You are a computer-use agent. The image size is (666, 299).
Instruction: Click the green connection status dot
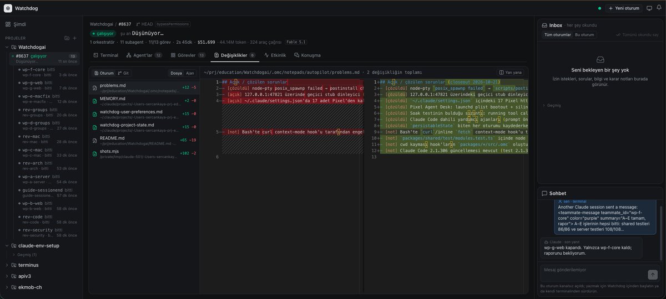click(x=599, y=8)
